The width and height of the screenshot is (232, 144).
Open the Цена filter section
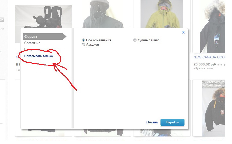28,49
